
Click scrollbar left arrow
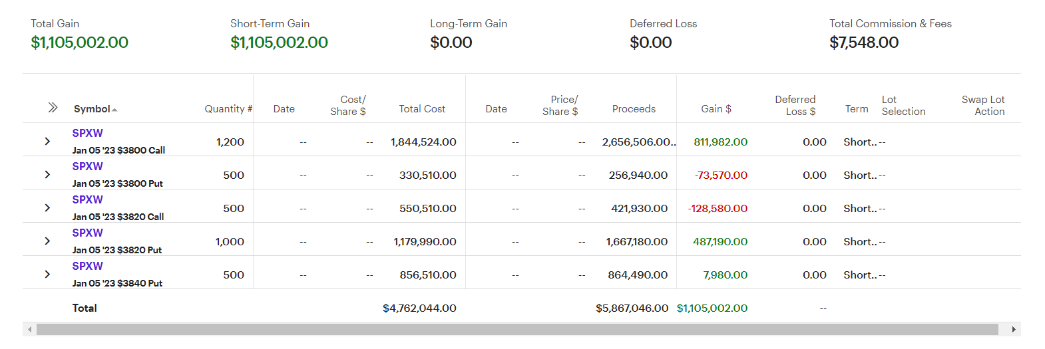(29, 330)
